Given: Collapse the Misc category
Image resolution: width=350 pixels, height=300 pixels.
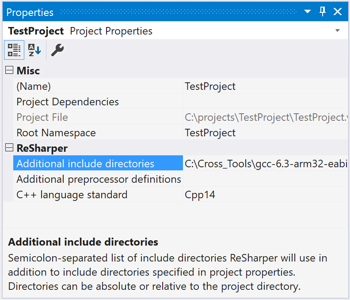Looking at the screenshot, I should click(9, 70).
